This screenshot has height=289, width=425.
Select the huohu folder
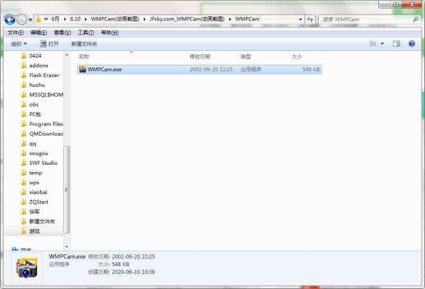(x=37, y=85)
